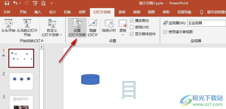Click 排练计时 rehearse timings icon

(109, 26)
